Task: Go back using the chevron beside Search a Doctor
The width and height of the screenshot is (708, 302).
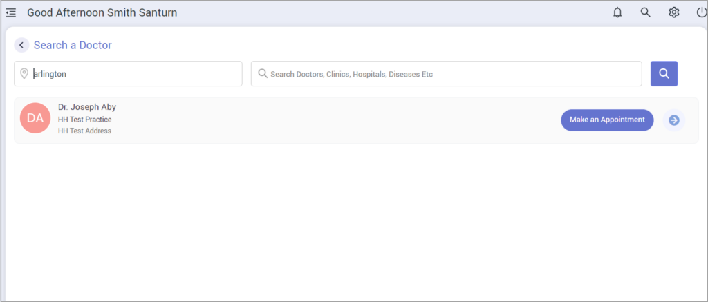Action: (21, 45)
